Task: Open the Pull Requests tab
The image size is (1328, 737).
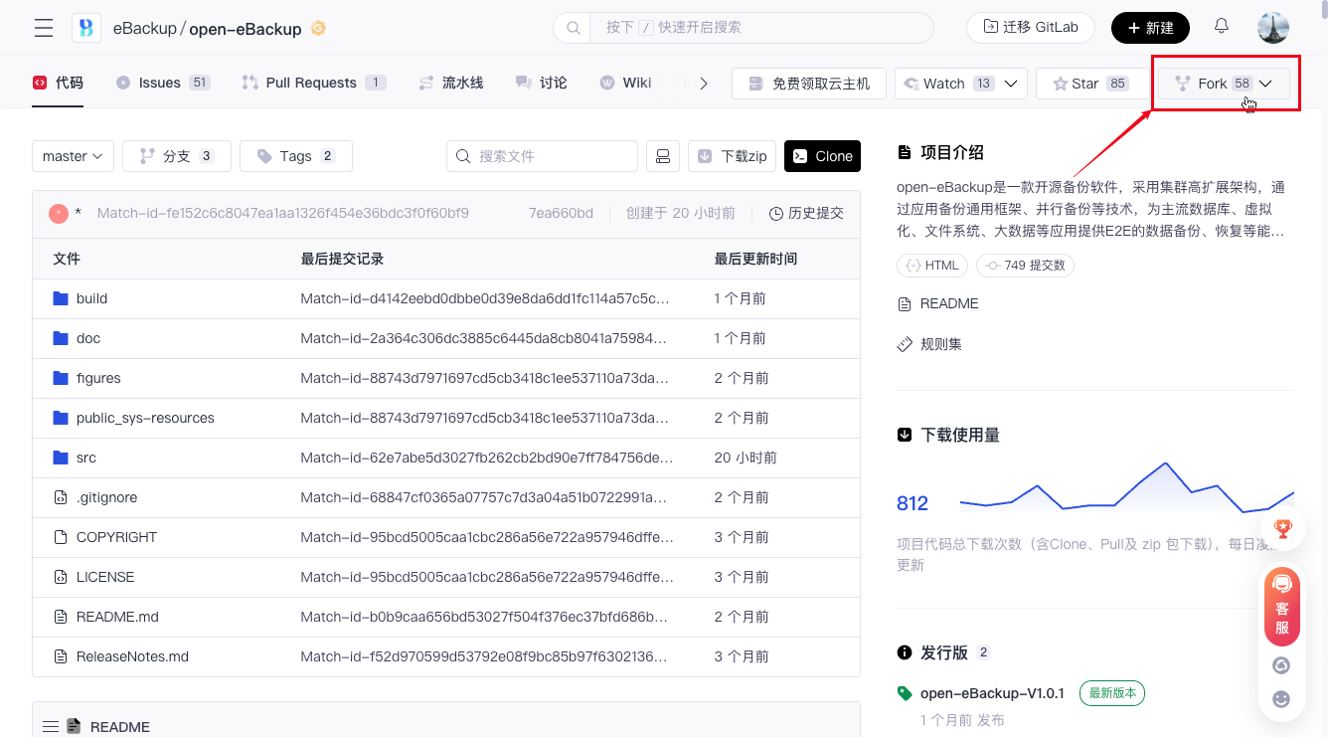Action: tap(312, 83)
